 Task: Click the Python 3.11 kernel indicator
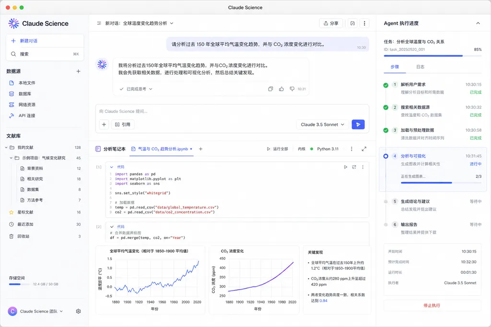[325, 149]
